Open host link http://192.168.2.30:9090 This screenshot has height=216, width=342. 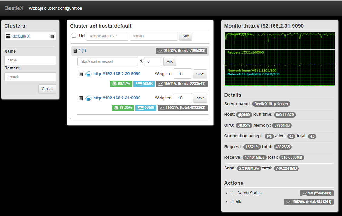[x=117, y=74]
